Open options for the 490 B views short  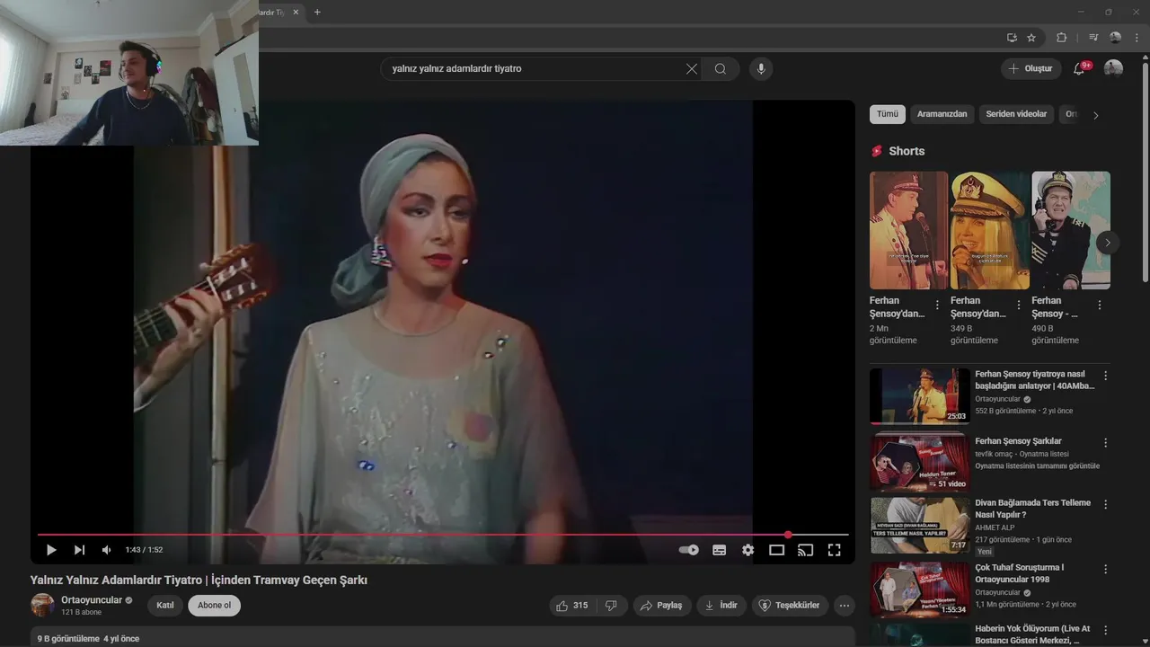[x=1099, y=306]
